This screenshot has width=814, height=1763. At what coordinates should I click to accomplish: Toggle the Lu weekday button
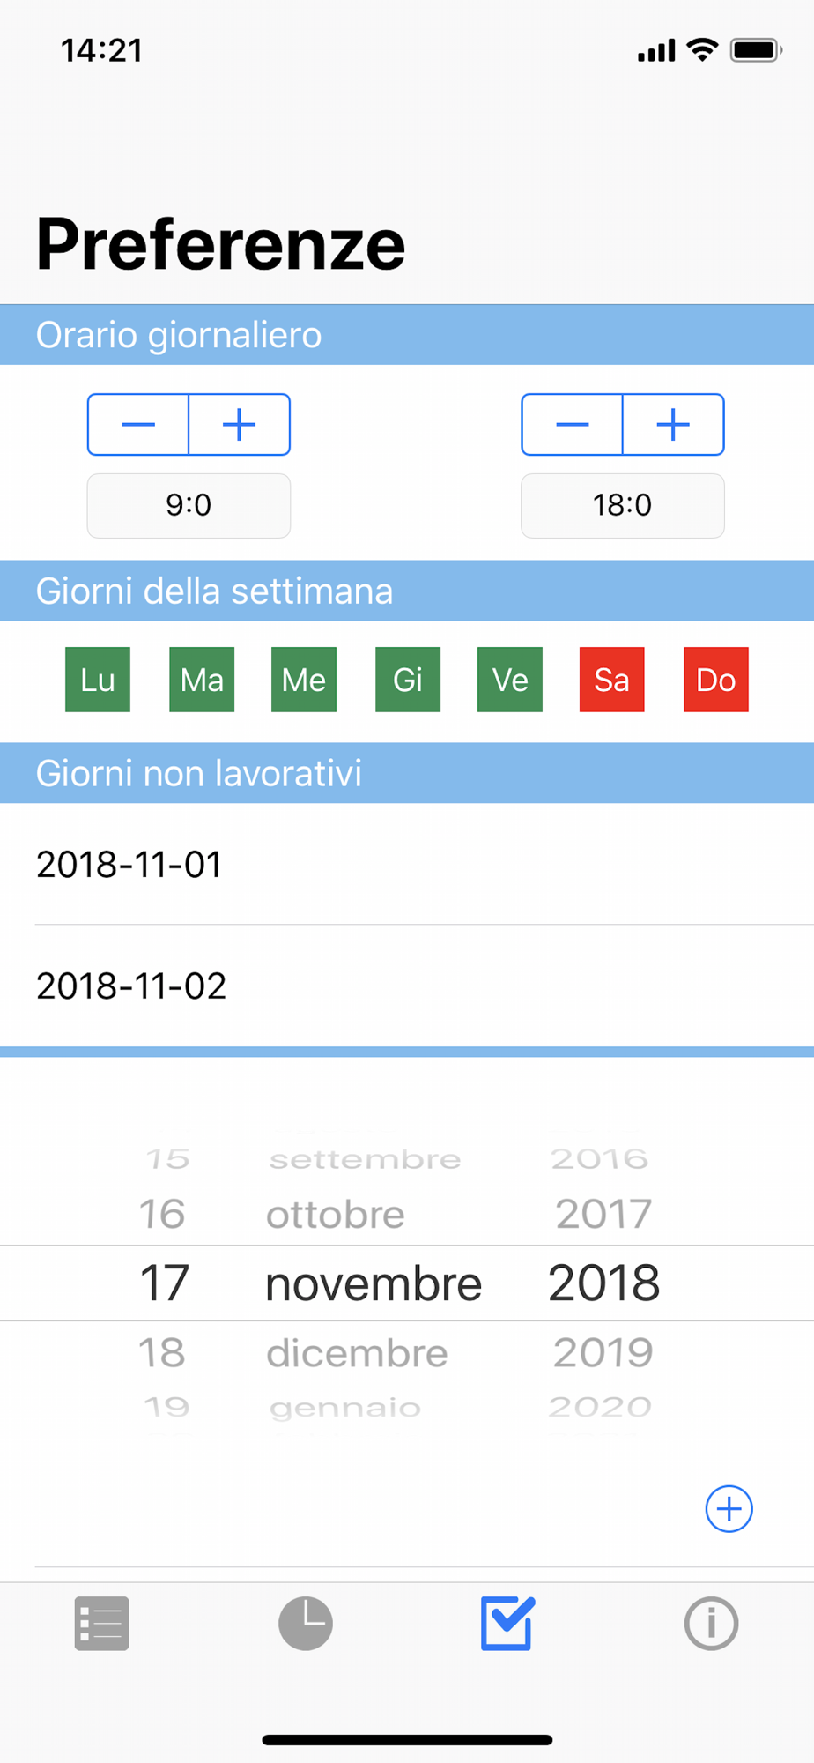point(98,680)
